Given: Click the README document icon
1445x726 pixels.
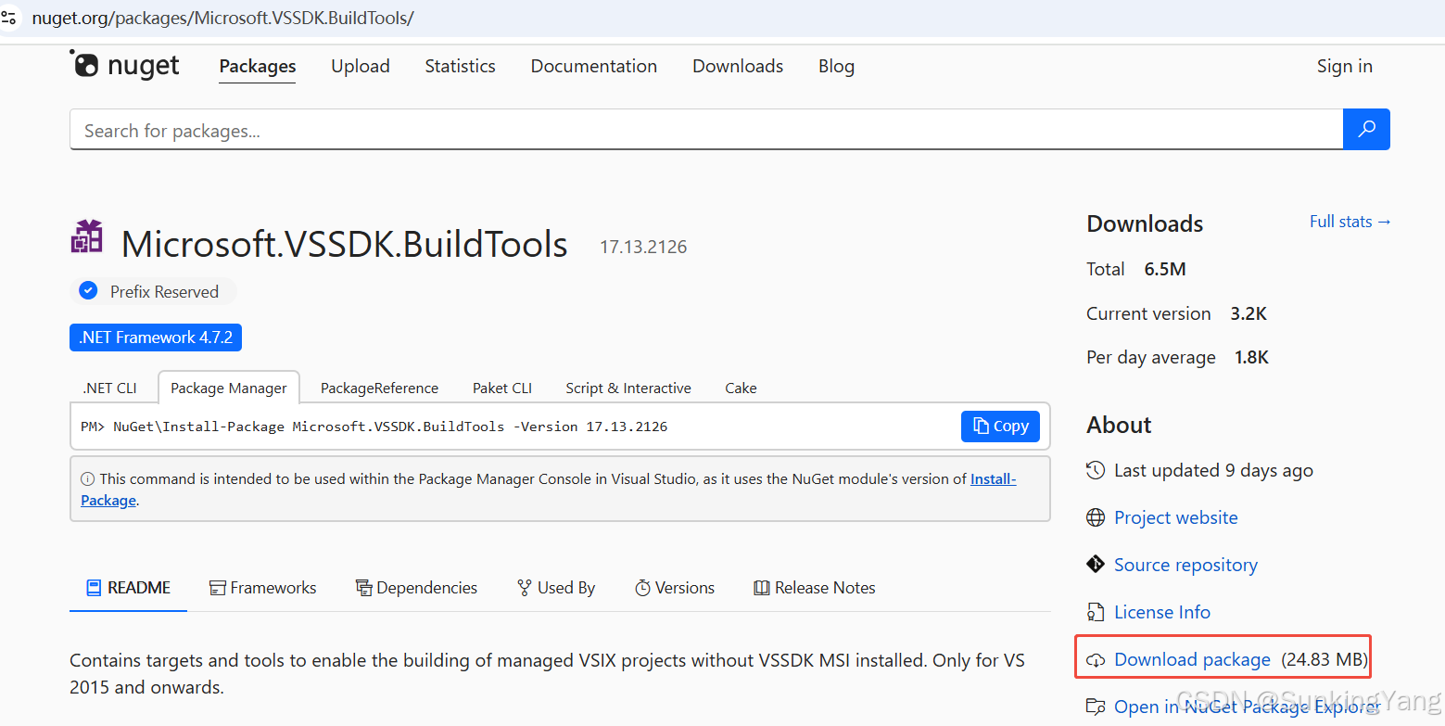Looking at the screenshot, I should point(93,587).
